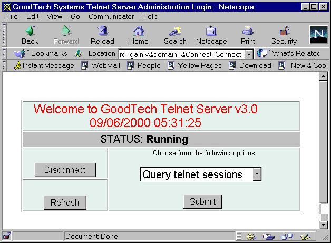
Task: Open the Help menu
Action: pyautogui.click(x=150, y=16)
